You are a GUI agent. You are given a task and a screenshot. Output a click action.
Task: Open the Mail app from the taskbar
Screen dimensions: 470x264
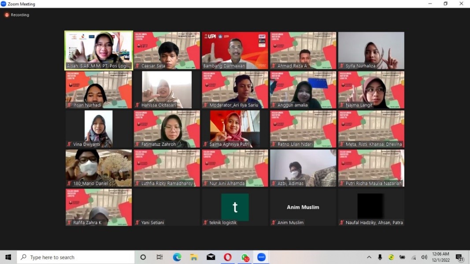(x=211, y=257)
